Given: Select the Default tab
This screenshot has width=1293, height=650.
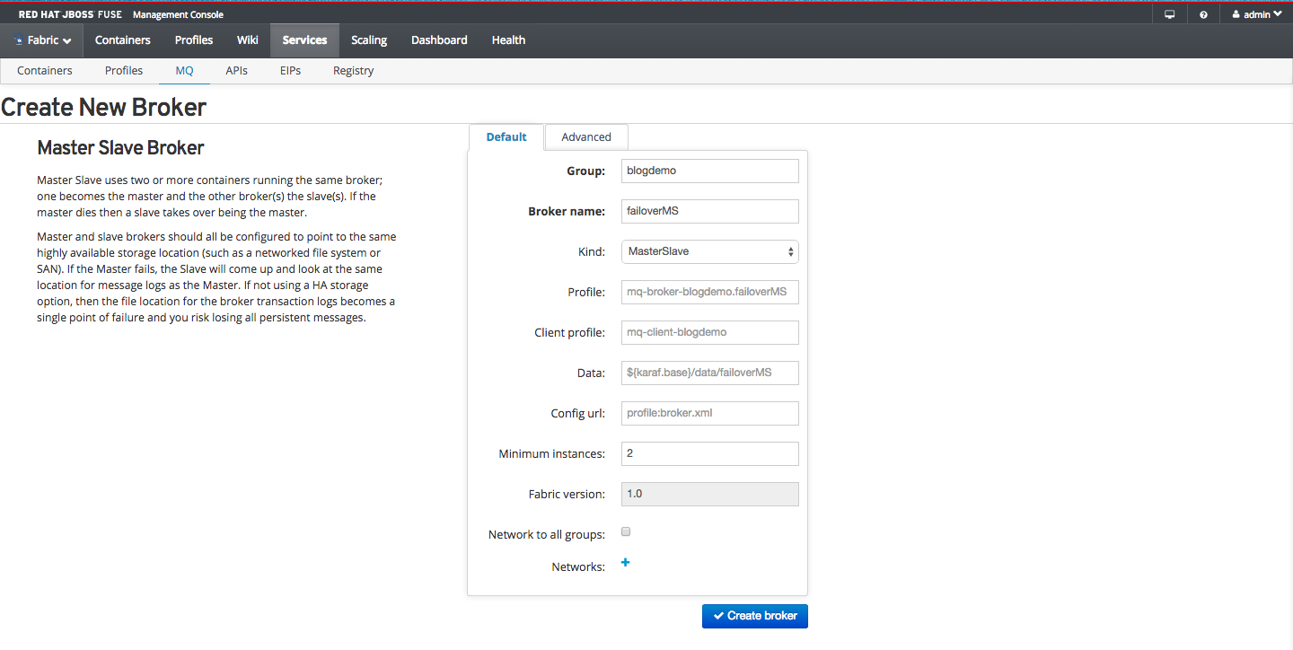Looking at the screenshot, I should point(506,136).
